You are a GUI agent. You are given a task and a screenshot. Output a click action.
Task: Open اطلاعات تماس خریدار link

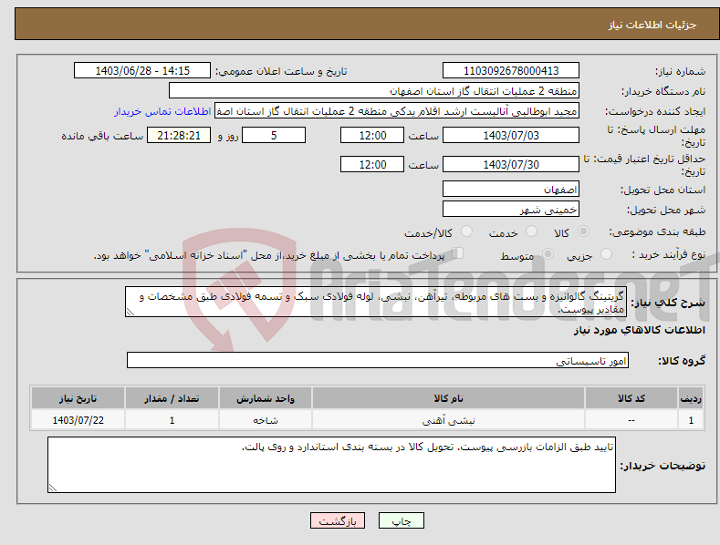162,111
